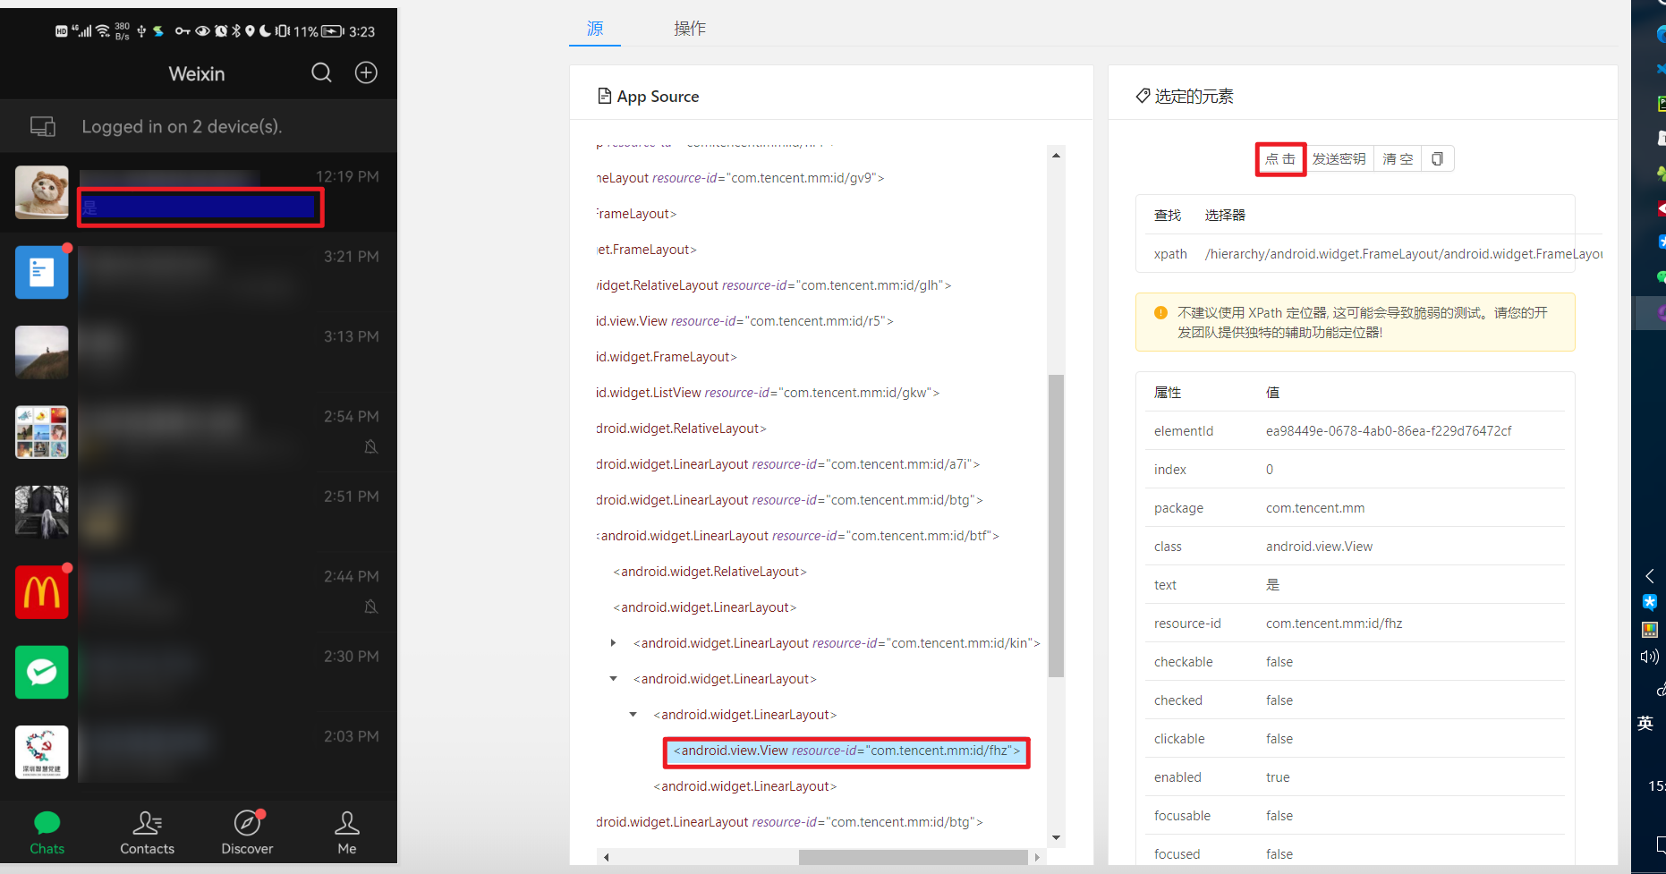Switch to the Contacts tab in Weixin
This screenshot has height=874, width=1666.
click(148, 833)
